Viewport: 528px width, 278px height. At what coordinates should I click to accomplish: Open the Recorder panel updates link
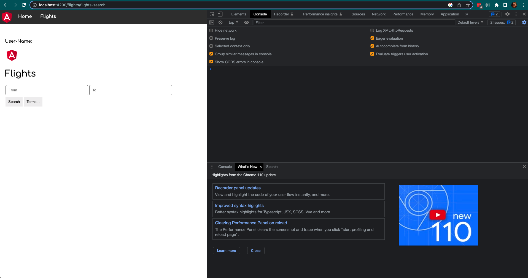(x=238, y=188)
